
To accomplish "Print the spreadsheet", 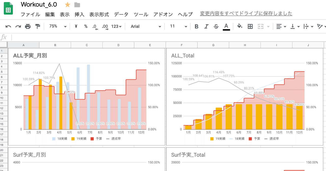I will pos(28,26).
